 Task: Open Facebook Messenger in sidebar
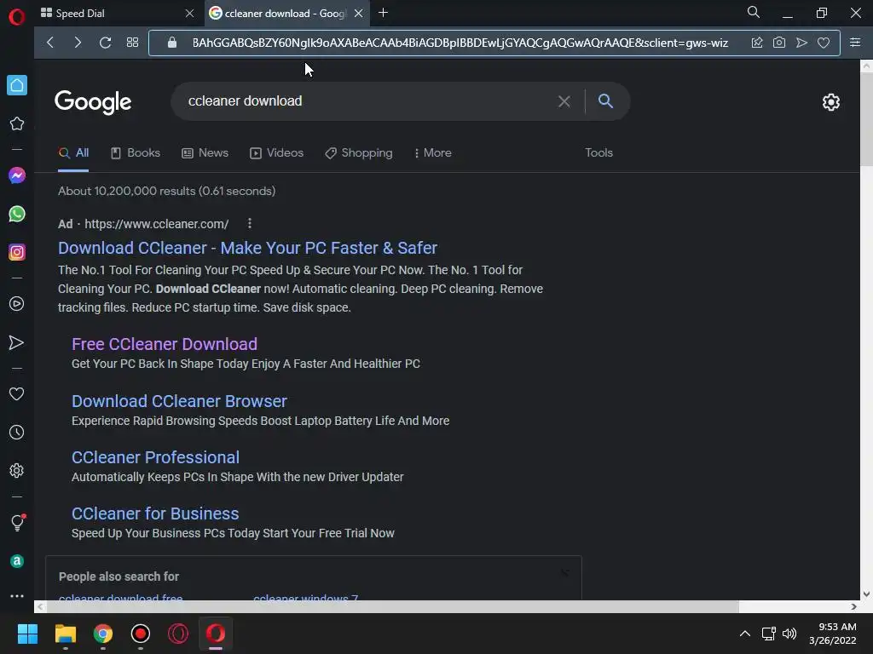pyautogui.click(x=17, y=175)
